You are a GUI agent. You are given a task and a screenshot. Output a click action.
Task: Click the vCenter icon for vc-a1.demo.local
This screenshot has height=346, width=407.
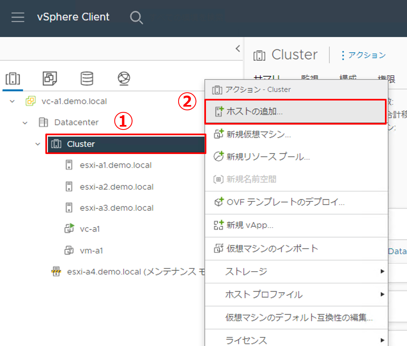click(x=30, y=101)
